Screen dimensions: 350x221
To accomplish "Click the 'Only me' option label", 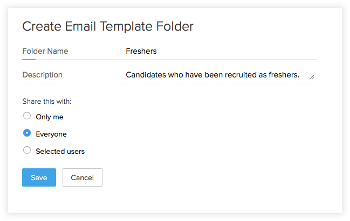I will (50, 117).
